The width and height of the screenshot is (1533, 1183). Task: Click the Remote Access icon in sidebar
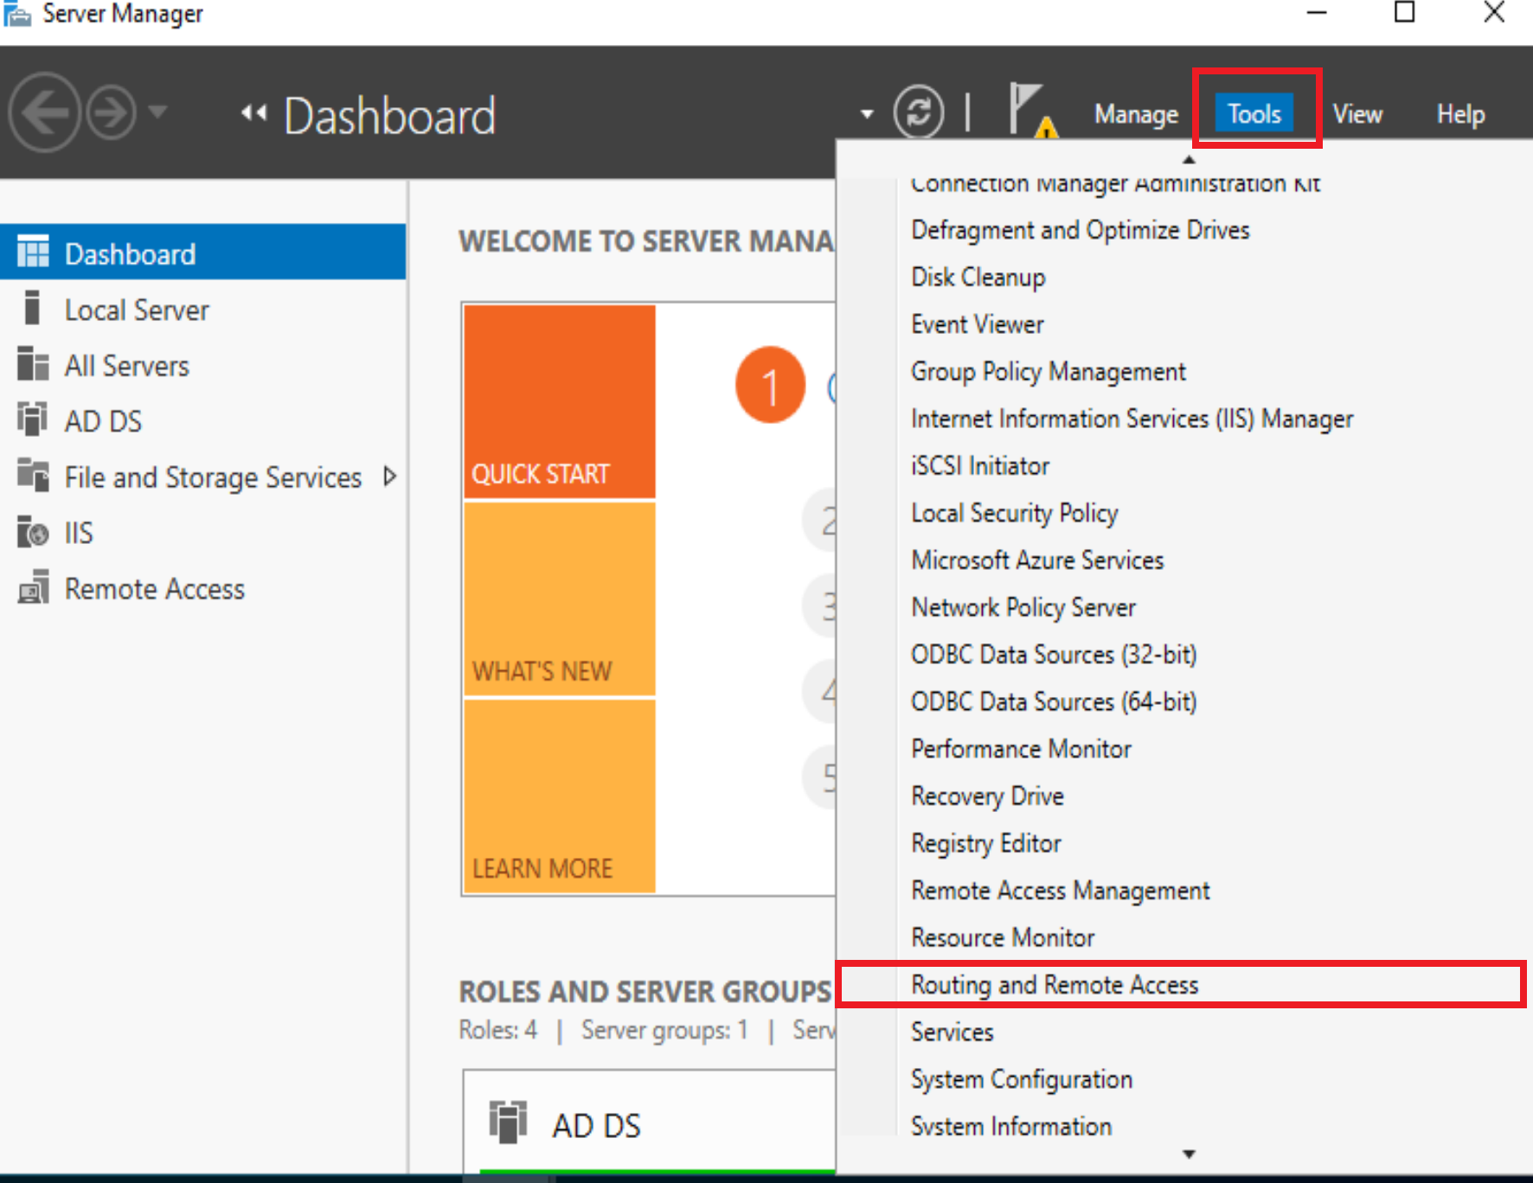[x=33, y=587]
